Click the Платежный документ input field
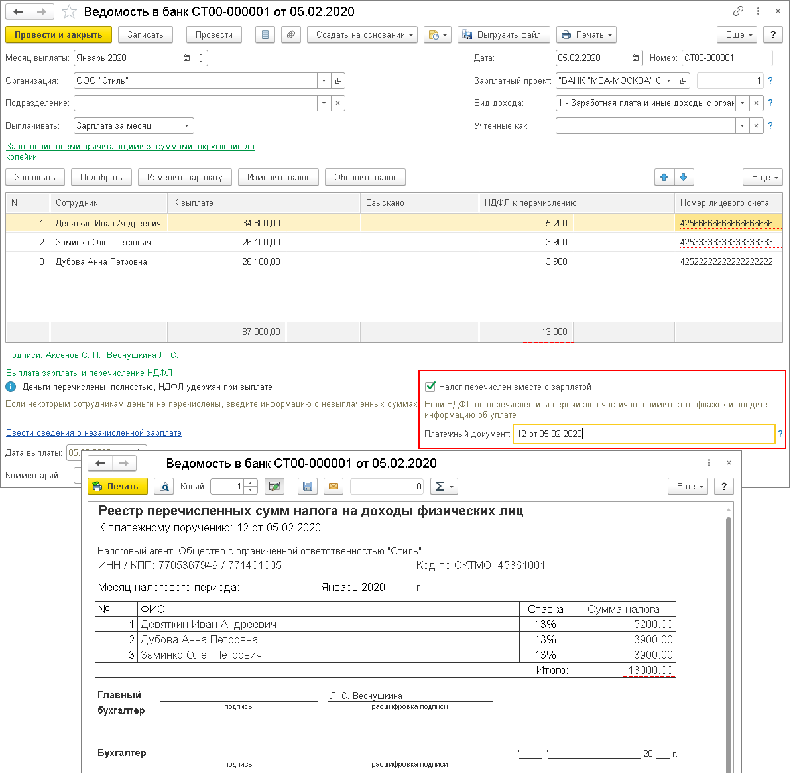This screenshot has width=793, height=774. click(x=643, y=434)
